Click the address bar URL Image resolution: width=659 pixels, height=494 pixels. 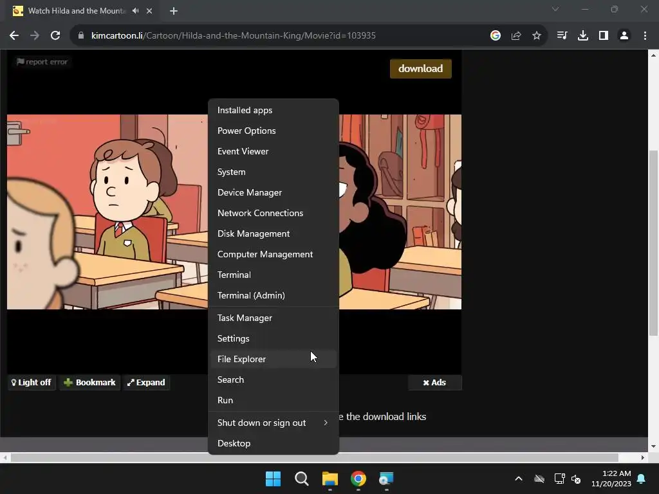[x=233, y=36]
